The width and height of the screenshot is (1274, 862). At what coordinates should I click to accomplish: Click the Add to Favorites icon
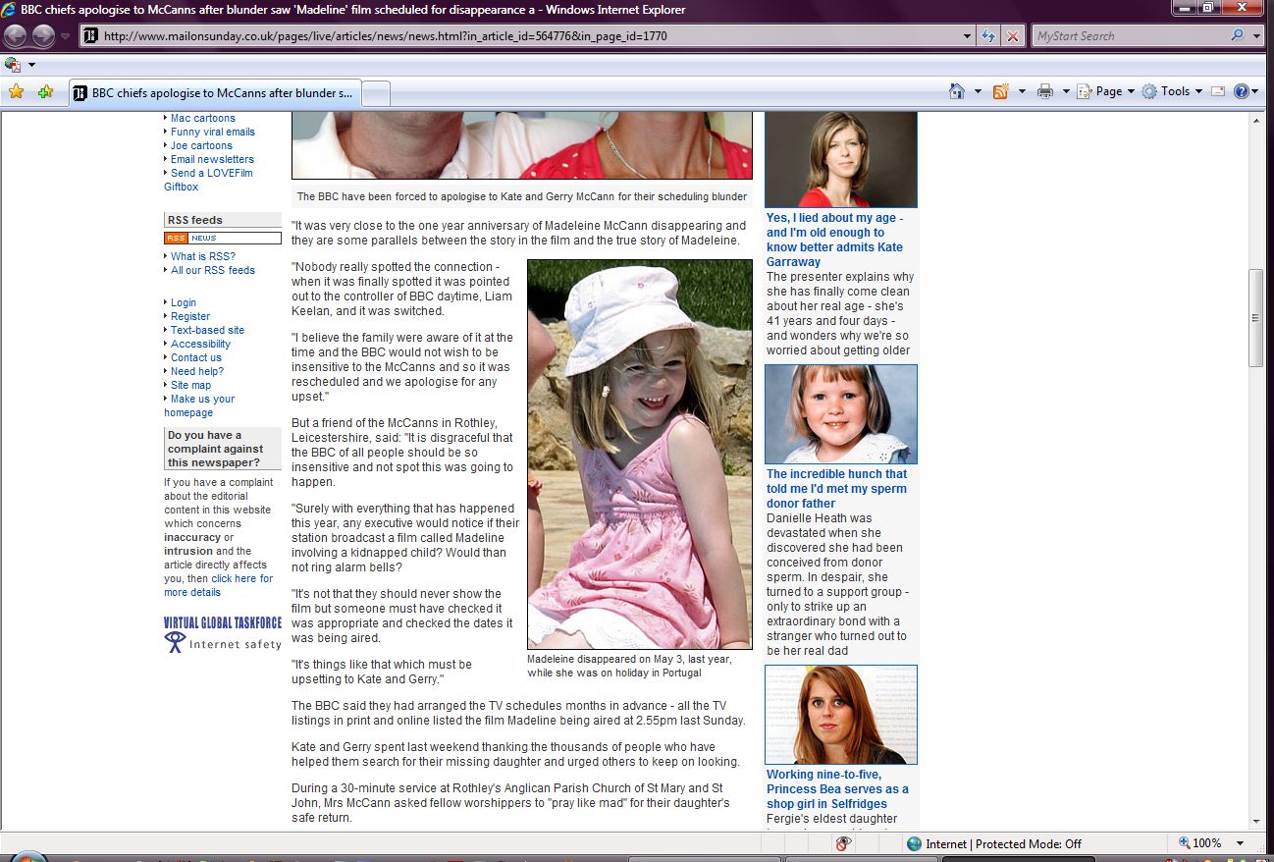click(x=45, y=92)
